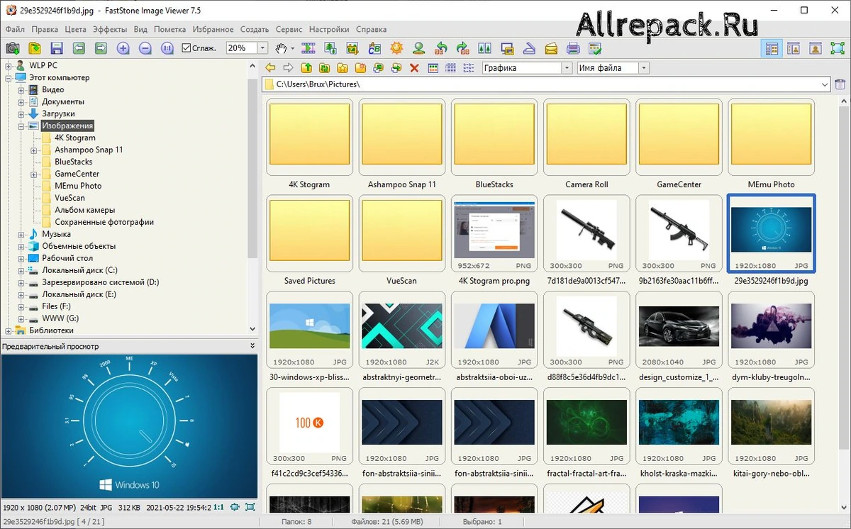Click the green stamp clone icon
This screenshot has height=529, width=851.
point(418,48)
